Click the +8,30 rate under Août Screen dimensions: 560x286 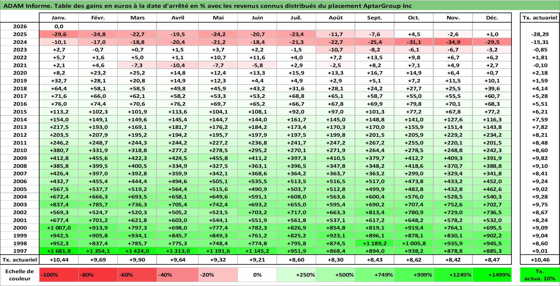click(x=336, y=260)
